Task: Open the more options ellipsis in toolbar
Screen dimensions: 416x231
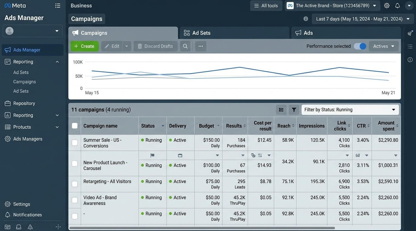Action: click(x=201, y=46)
